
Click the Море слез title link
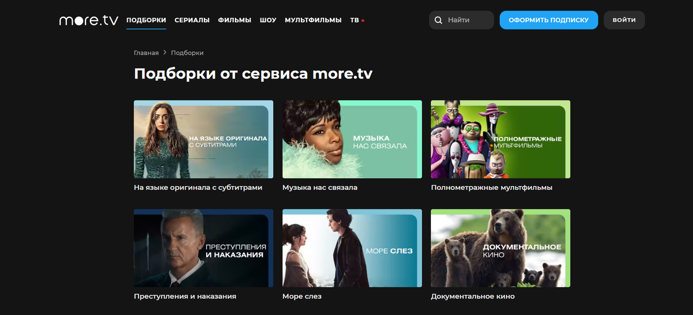(x=302, y=296)
